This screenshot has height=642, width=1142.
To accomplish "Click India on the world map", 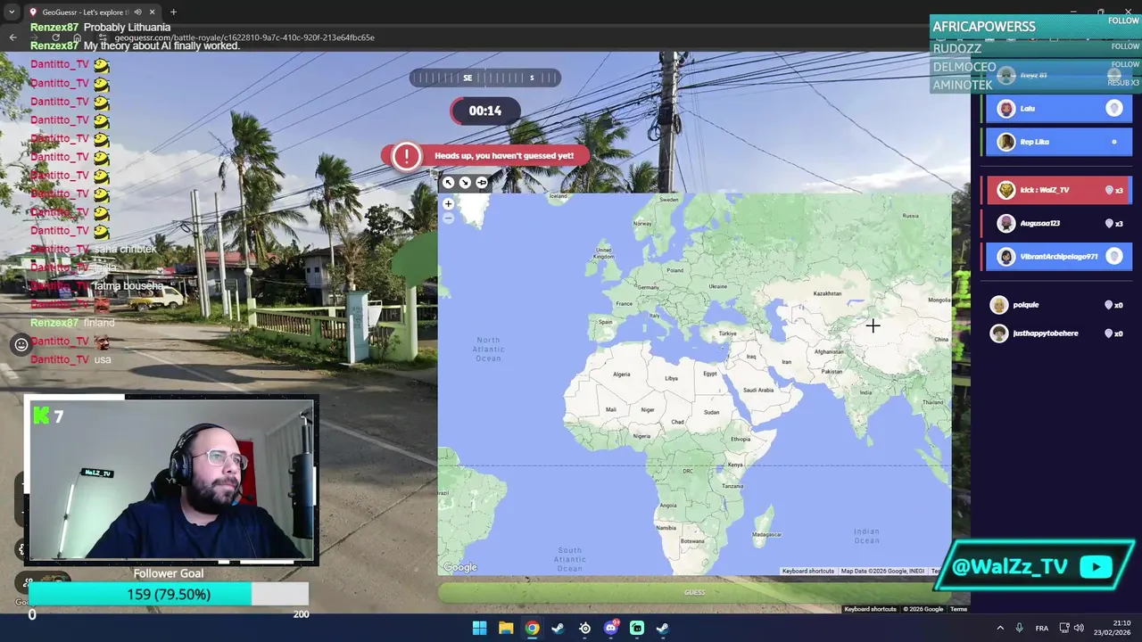I will click(865, 392).
